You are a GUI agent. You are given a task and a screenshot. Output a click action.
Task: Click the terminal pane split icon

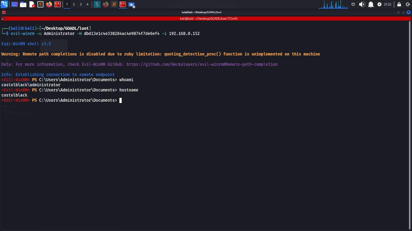tap(3, 19)
